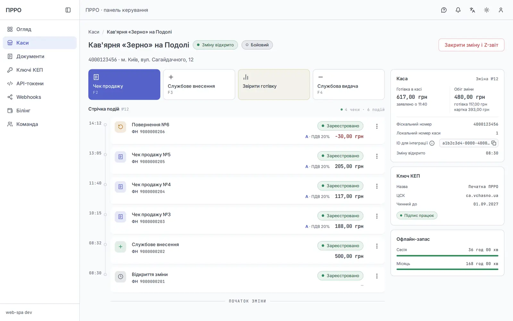Open Ключі КЕП in sidebar
This screenshot has width=513, height=321.
40,70
